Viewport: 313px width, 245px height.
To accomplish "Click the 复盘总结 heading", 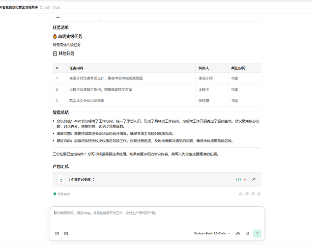I will click(61, 112).
